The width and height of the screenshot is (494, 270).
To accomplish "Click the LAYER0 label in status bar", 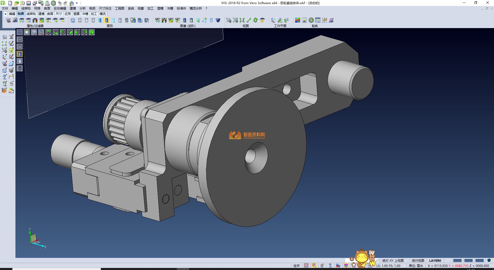I will click(x=435, y=260).
